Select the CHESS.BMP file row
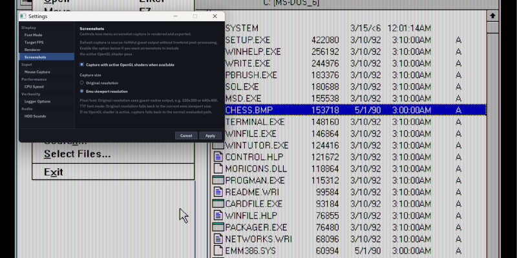Image resolution: width=517 pixels, height=258 pixels. coord(349,110)
